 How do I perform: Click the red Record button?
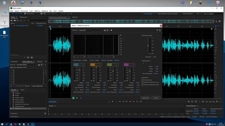pyautogui.click(x=134, y=101)
